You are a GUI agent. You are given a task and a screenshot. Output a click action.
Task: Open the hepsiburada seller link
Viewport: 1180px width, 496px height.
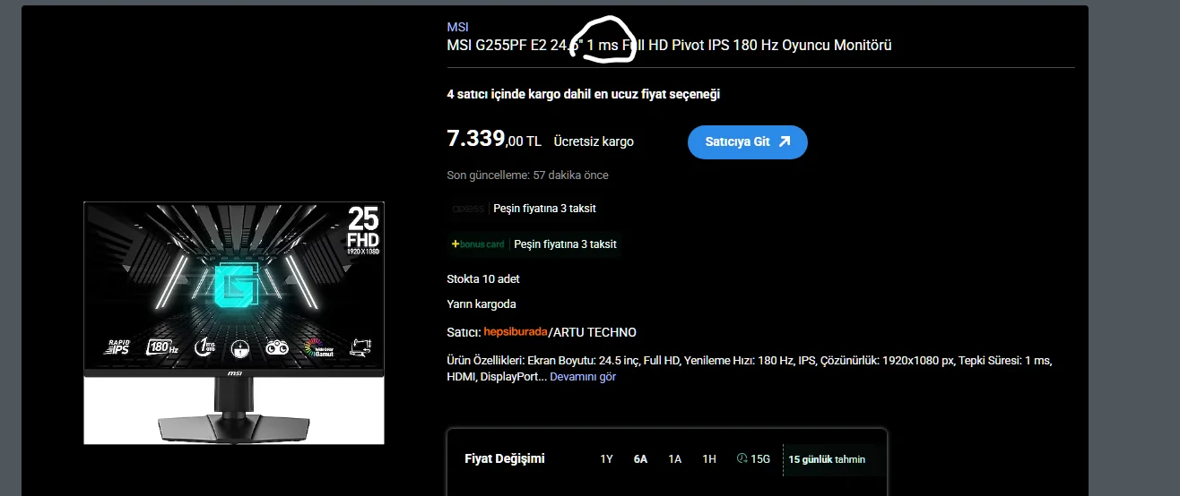point(515,332)
